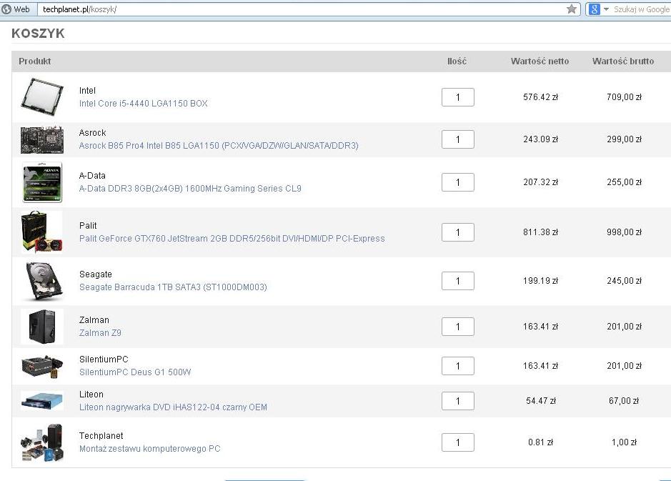Open the Zalman Z9 case thumbnail
671x481 pixels.
click(x=42, y=327)
